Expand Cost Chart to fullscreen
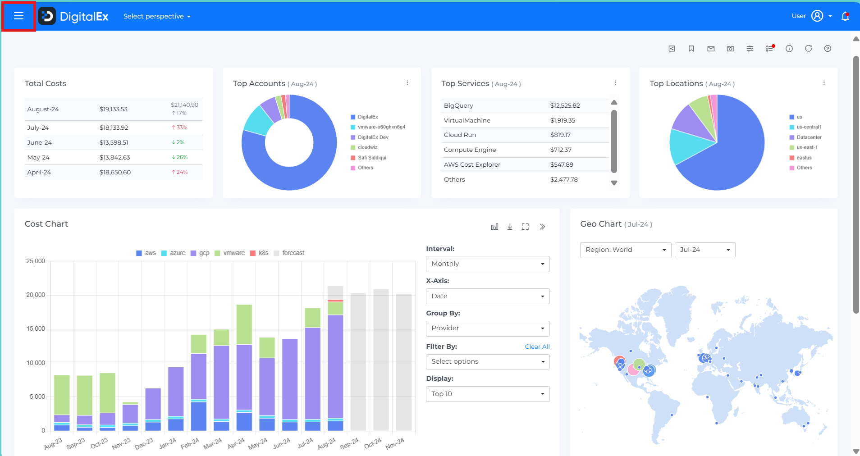The image size is (860, 456). tap(525, 227)
